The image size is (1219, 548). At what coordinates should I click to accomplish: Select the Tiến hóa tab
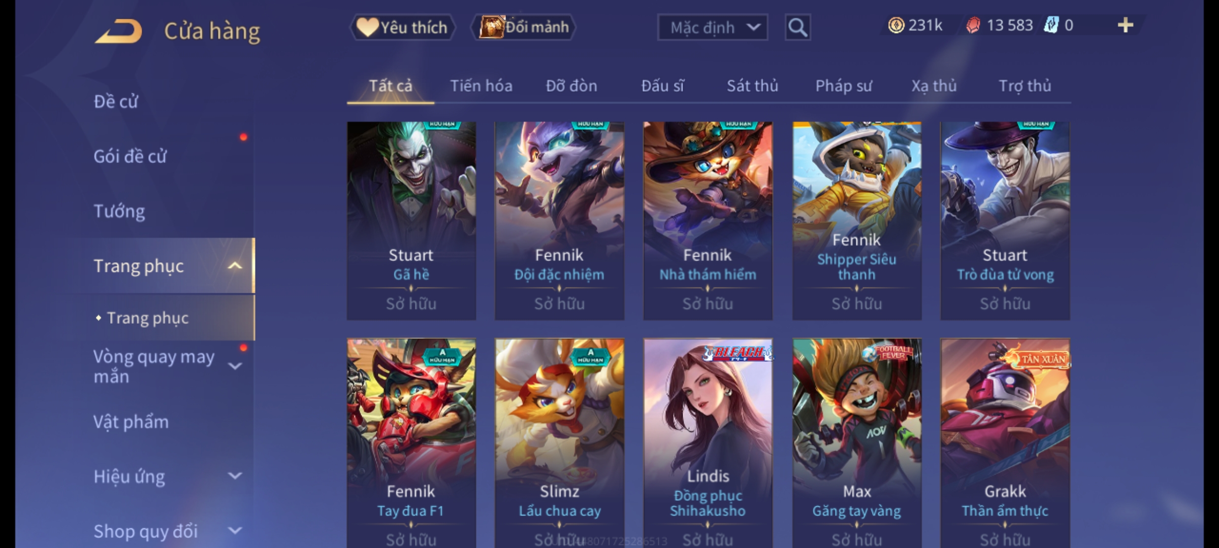coord(481,86)
